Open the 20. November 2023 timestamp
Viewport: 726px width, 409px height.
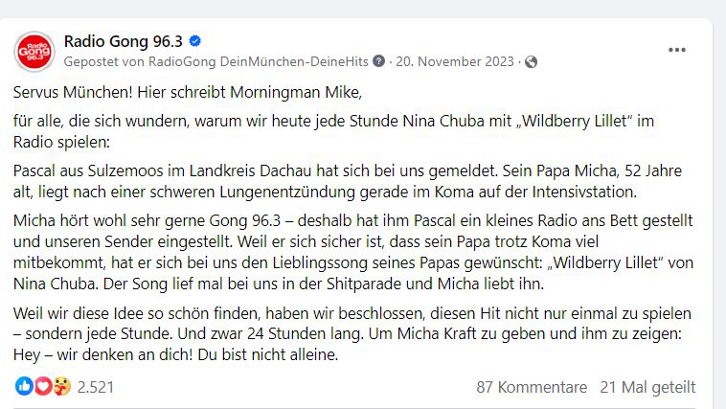pyautogui.click(x=455, y=61)
